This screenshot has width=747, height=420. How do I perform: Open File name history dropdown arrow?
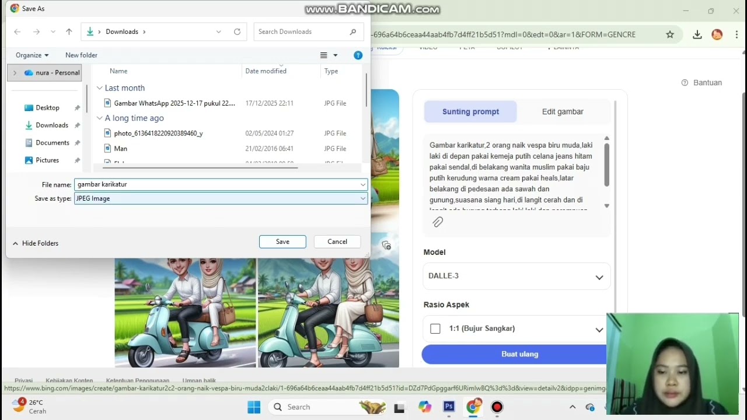pos(363,184)
